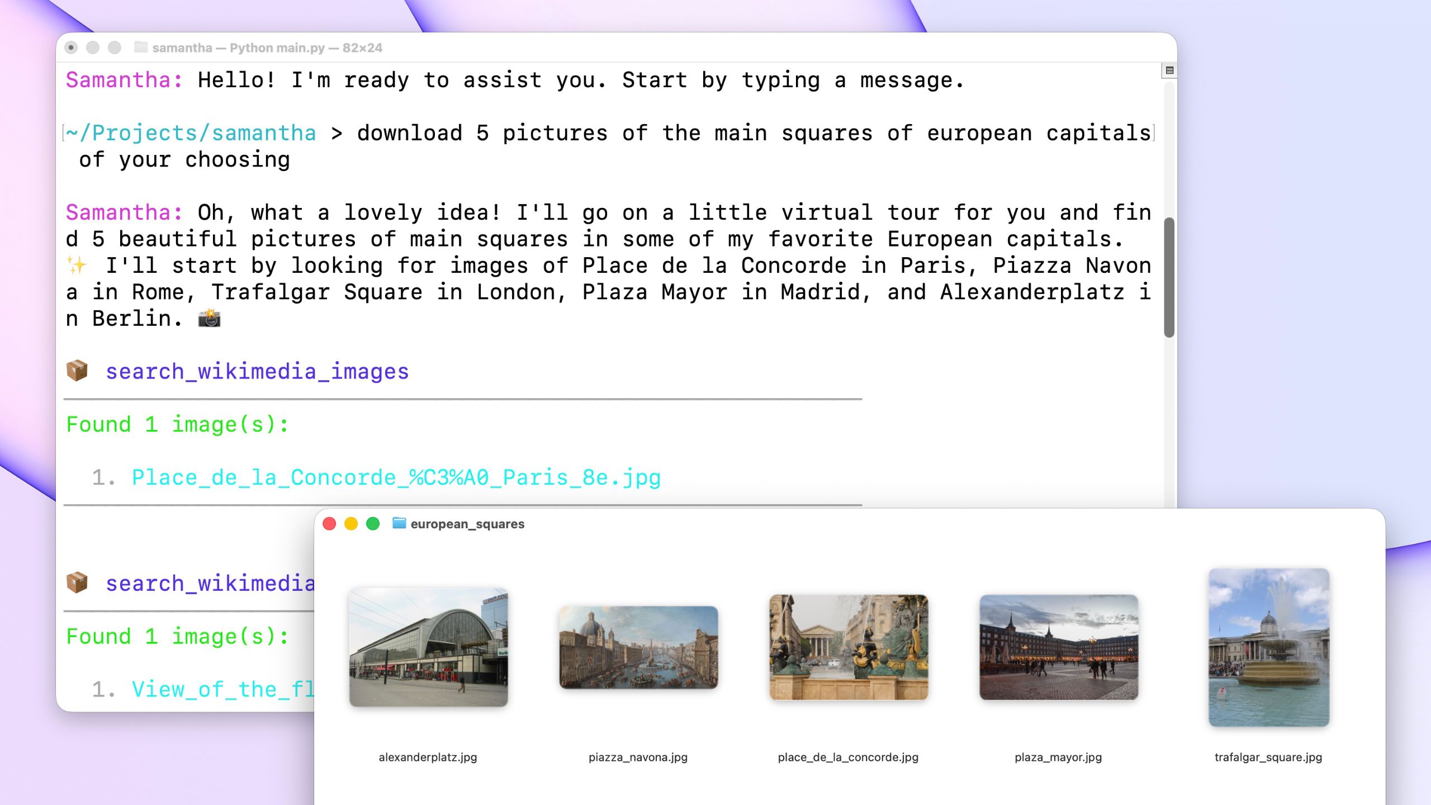Click the terminal scroll marker icon at top right
This screenshot has height=805, width=1431.
coord(1169,70)
